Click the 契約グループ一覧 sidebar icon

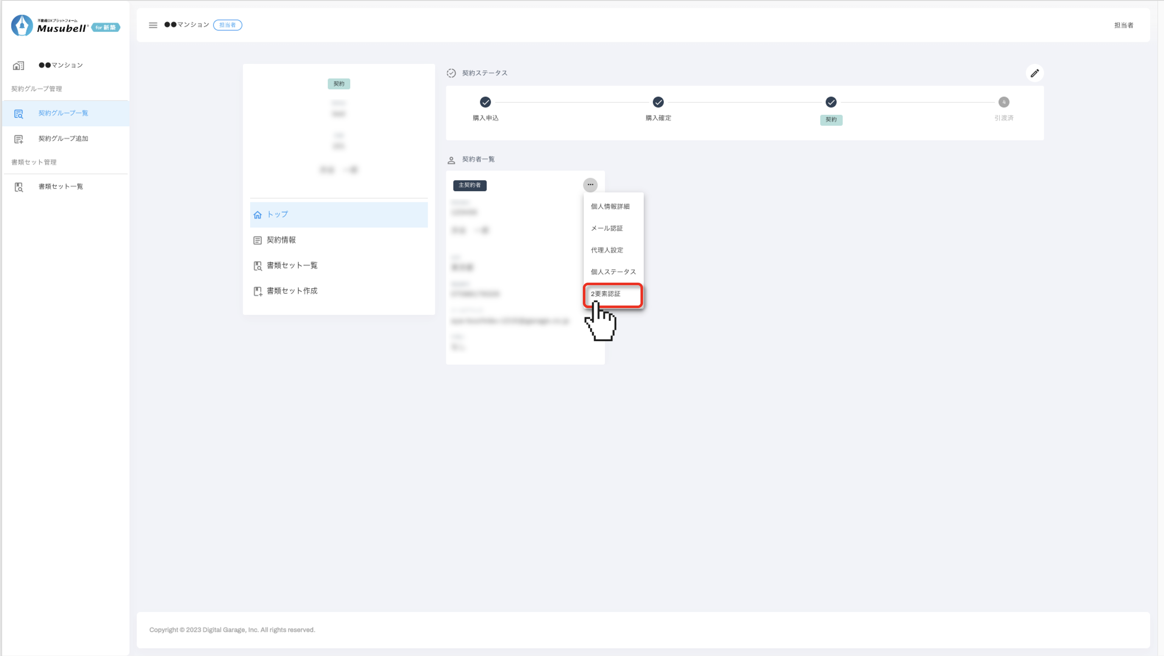tap(19, 114)
